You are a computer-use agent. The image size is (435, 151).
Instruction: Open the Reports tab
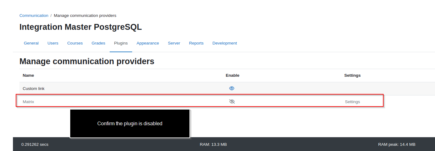[196, 43]
